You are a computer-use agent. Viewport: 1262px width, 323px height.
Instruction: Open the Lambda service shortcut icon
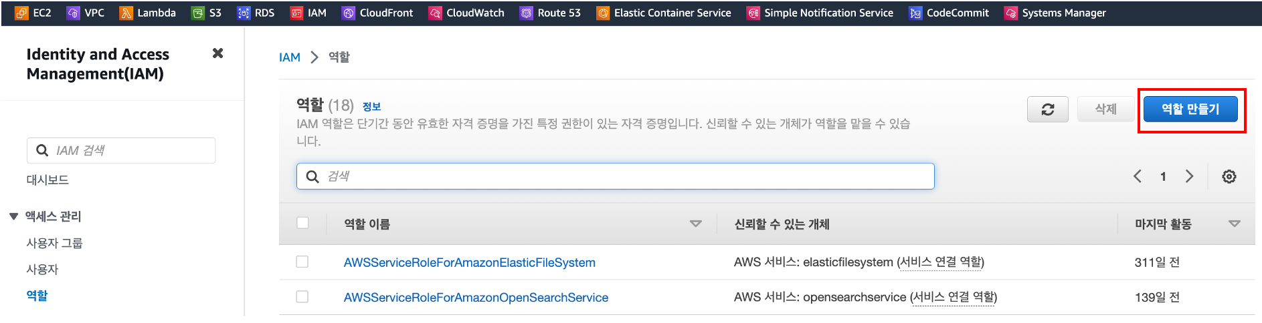(x=126, y=13)
